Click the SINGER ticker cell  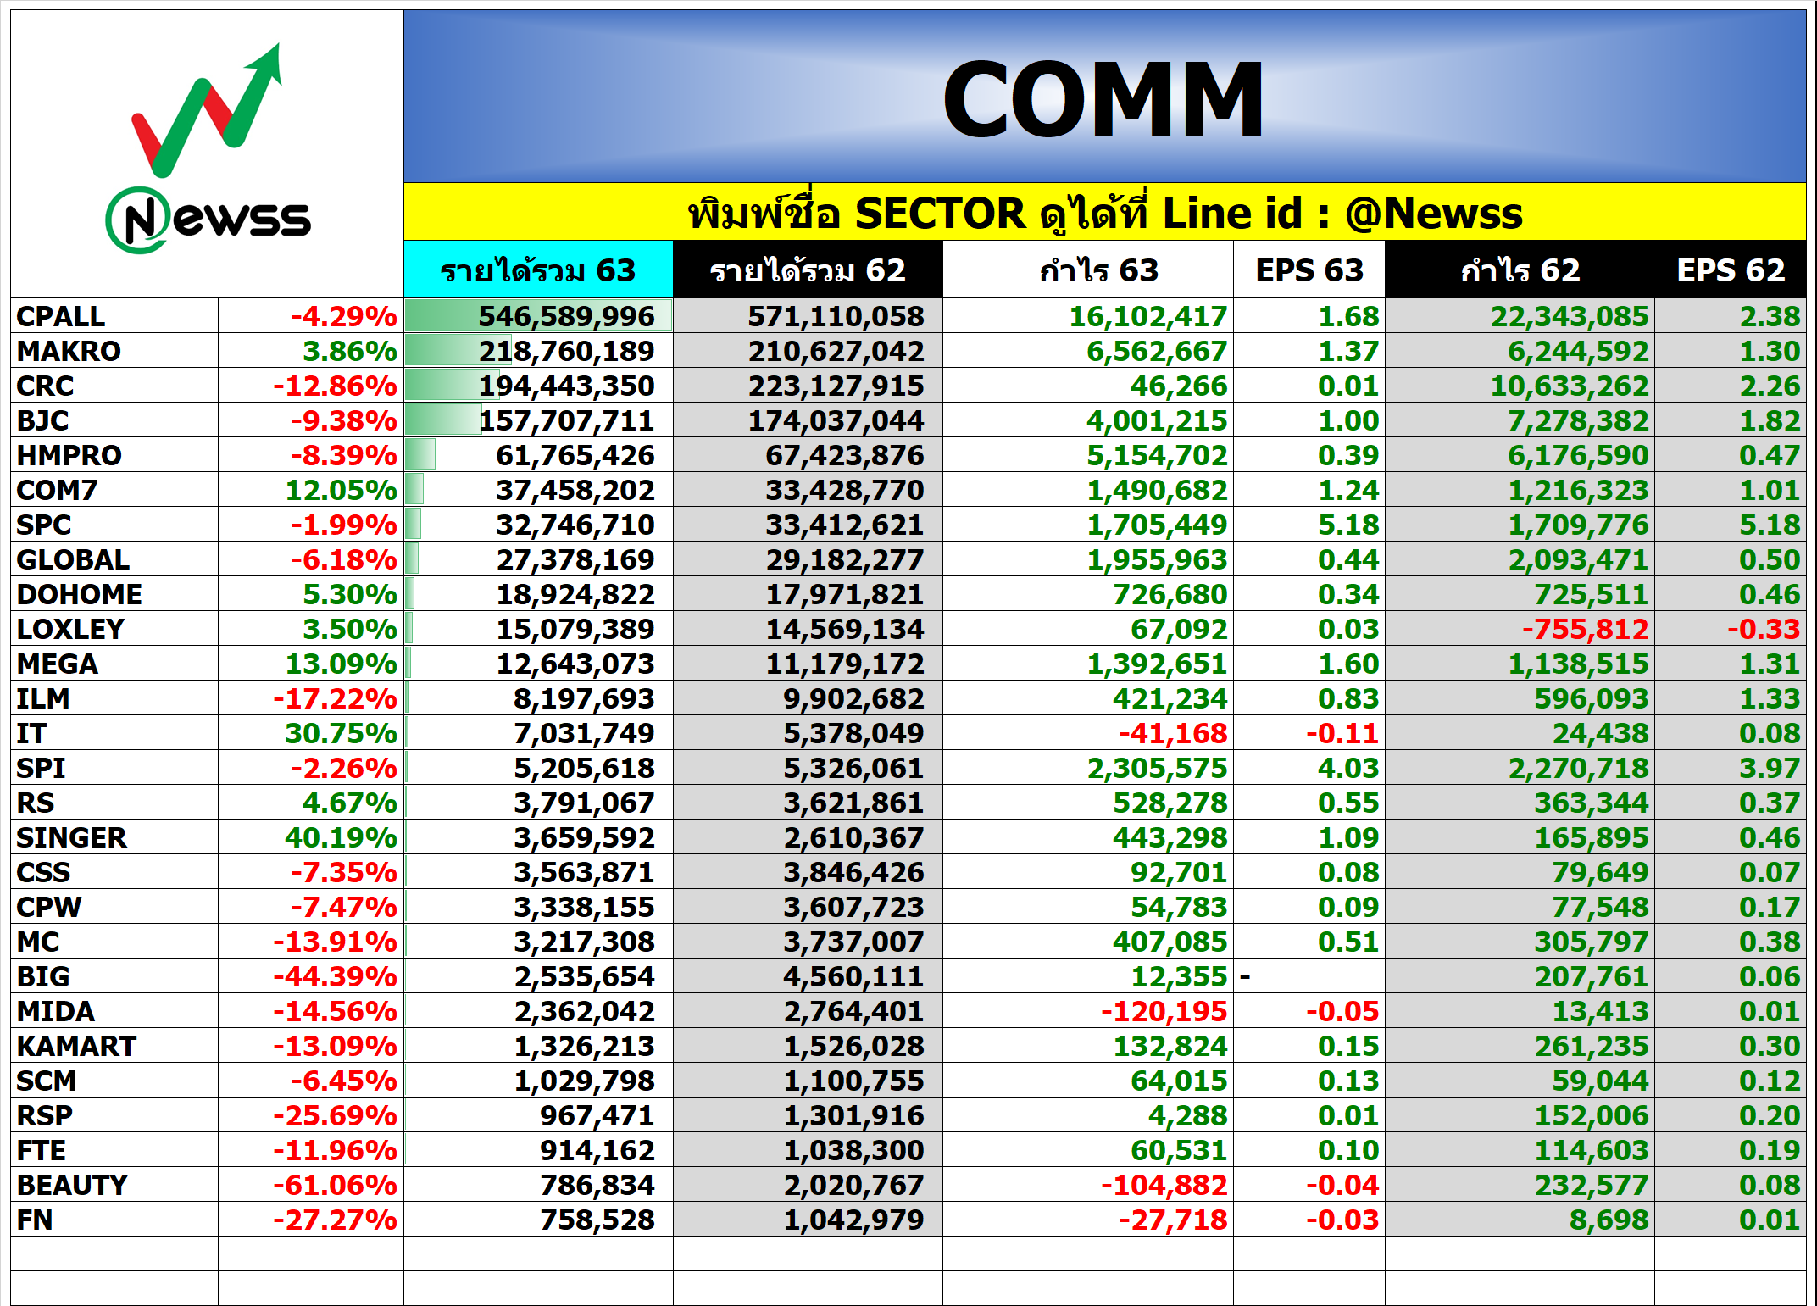point(114,837)
